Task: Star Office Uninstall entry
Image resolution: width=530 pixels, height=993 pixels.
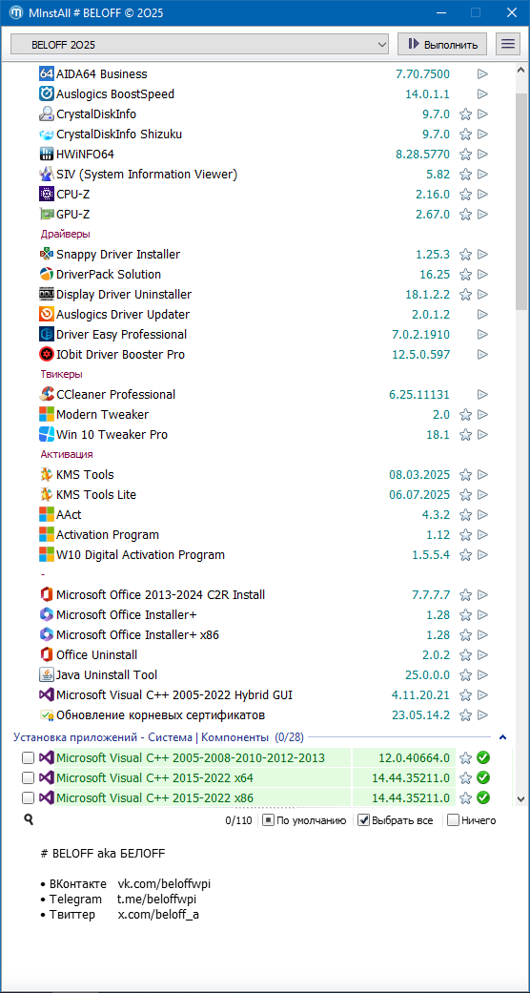Action: (465, 654)
